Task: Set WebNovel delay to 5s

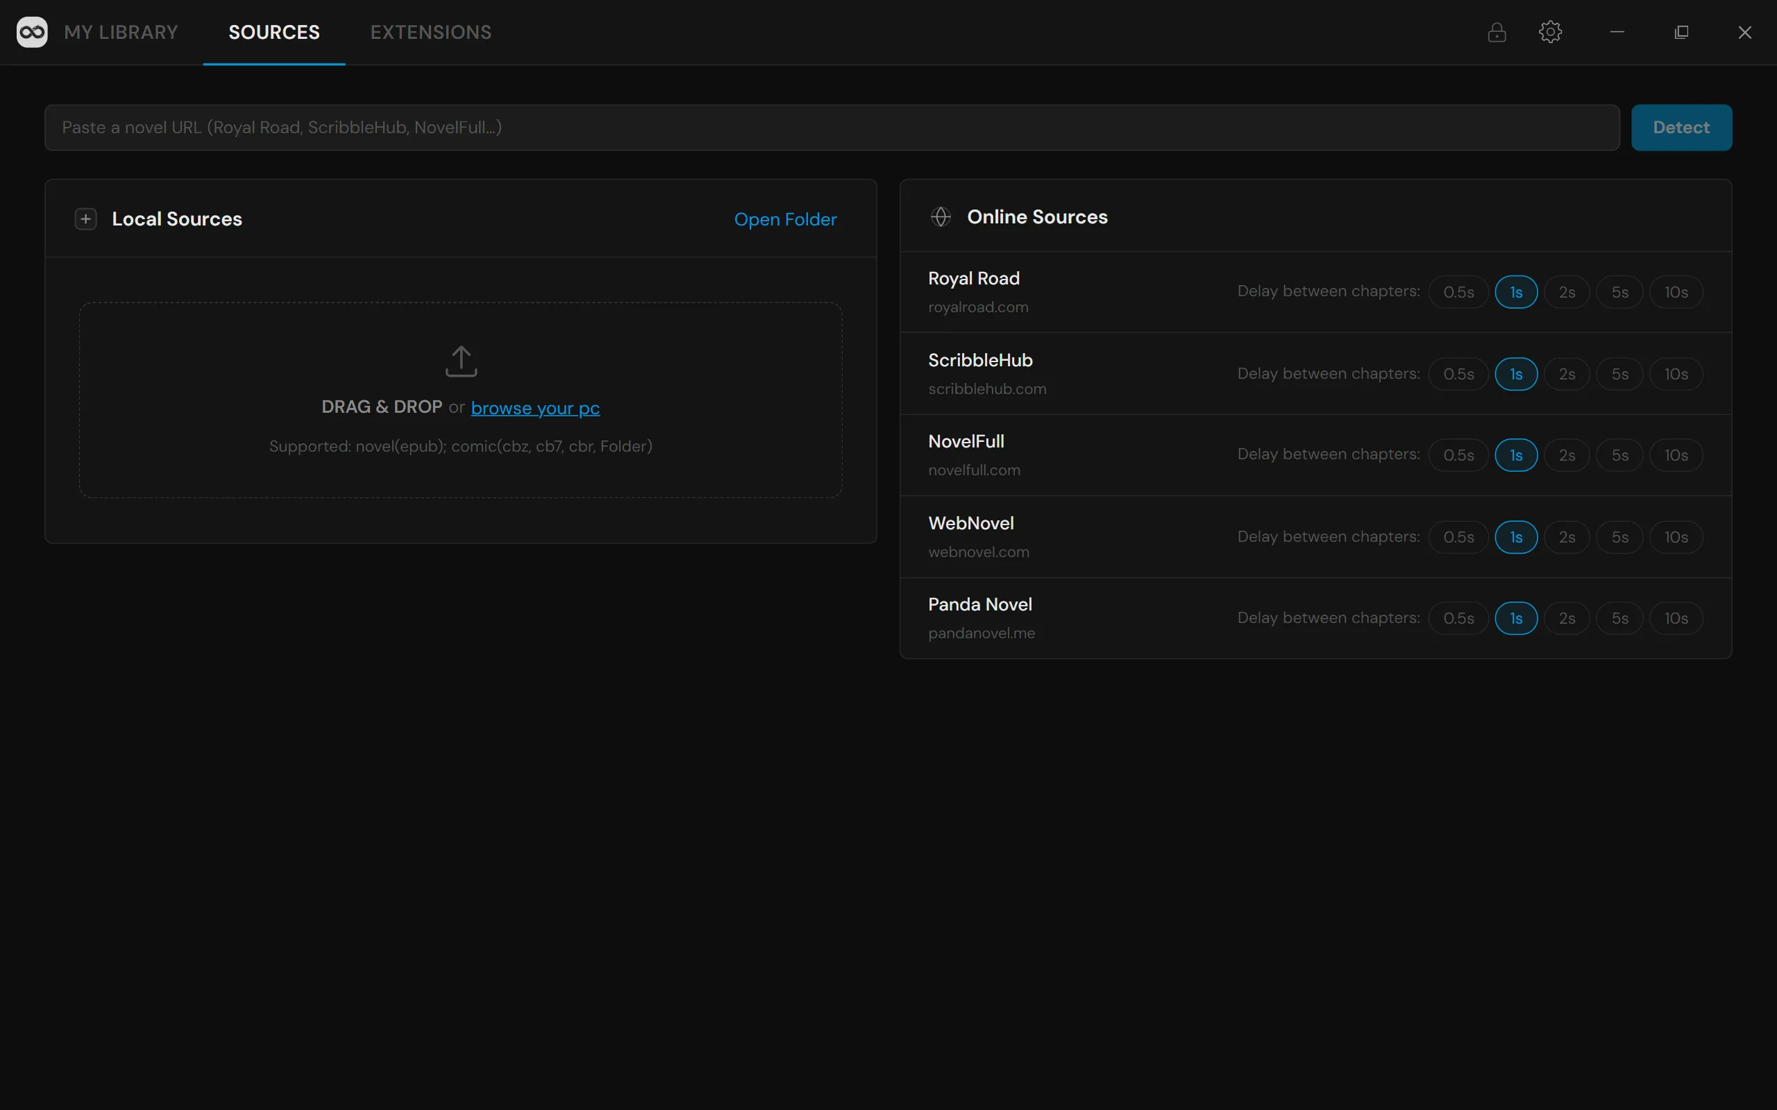Action: (x=1619, y=538)
